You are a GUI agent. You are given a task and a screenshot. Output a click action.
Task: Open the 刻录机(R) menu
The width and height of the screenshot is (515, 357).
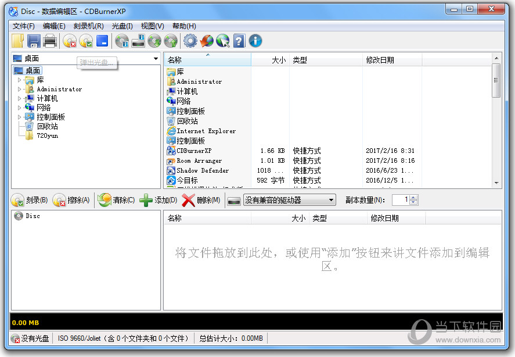[x=88, y=26]
